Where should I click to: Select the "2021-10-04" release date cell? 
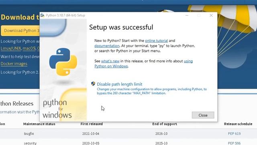[x=91, y=133]
